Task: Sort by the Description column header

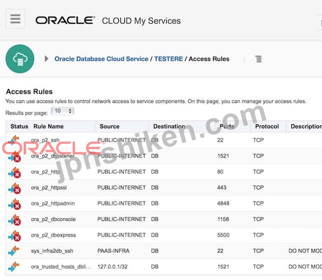Action: click(x=306, y=127)
